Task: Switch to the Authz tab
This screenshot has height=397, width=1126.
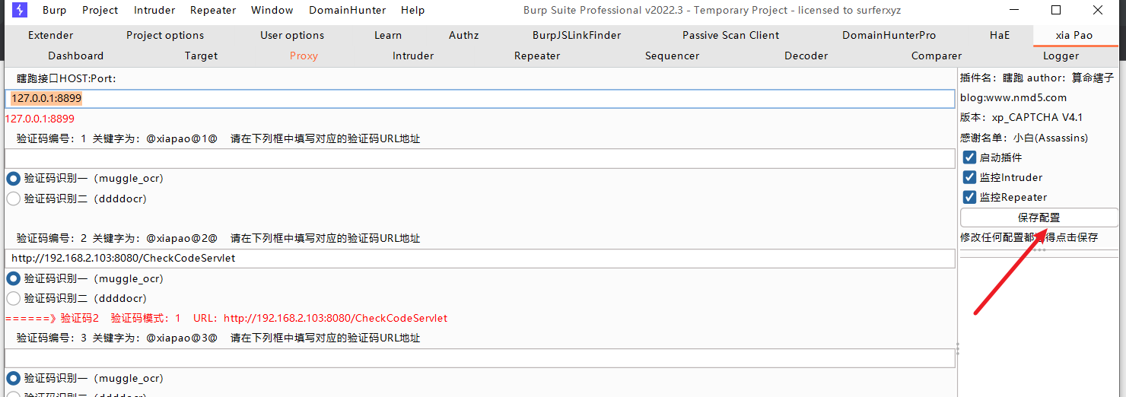Action: 464,35
